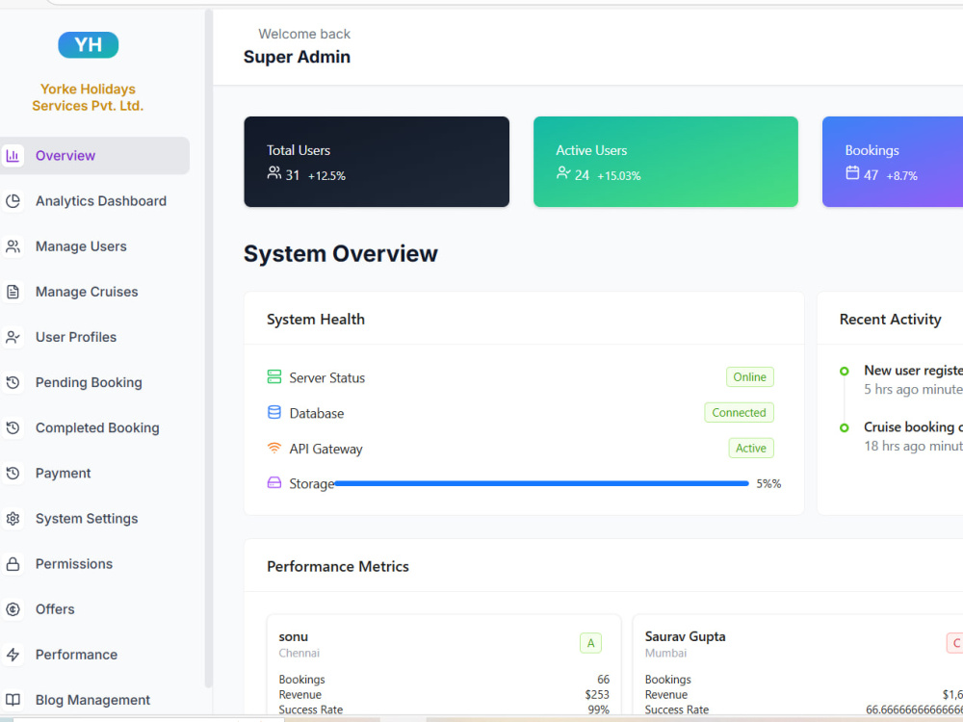Go to Manage Users
The image size is (963, 722).
pyautogui.click(x=94, y=246)
